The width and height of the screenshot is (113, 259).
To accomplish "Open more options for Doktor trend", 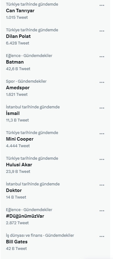I will [102, 185].
